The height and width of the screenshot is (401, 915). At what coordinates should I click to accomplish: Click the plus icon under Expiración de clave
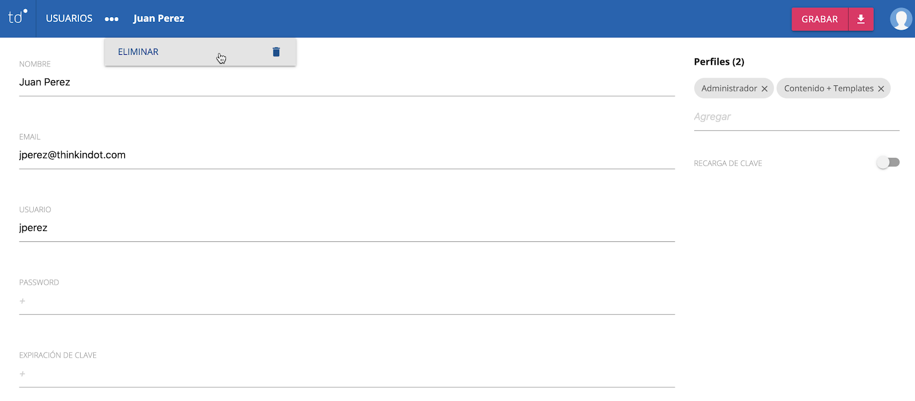coord(22,374)
